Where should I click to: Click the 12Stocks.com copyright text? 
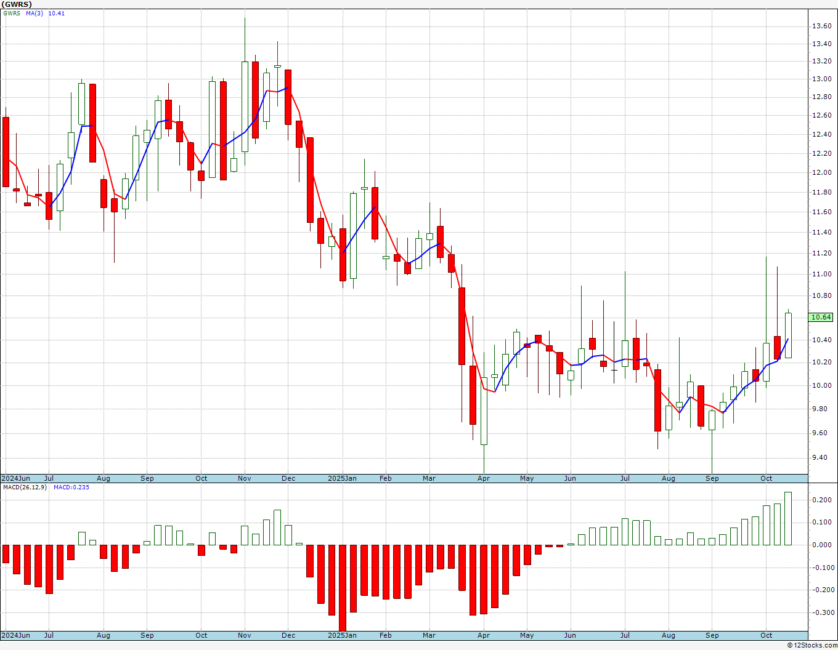[813, 645]
